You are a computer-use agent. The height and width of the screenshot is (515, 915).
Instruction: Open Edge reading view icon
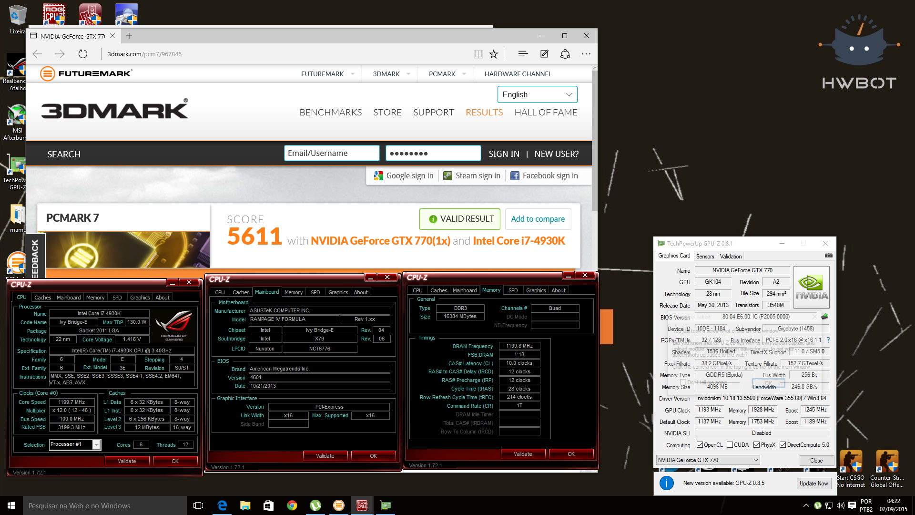[478, 54]
